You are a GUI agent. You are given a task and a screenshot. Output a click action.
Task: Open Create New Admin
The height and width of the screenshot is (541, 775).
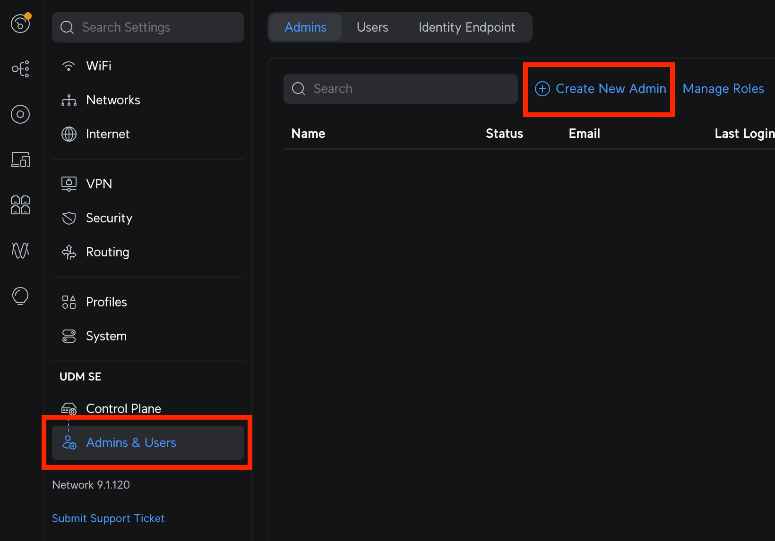tap(599, 89)
